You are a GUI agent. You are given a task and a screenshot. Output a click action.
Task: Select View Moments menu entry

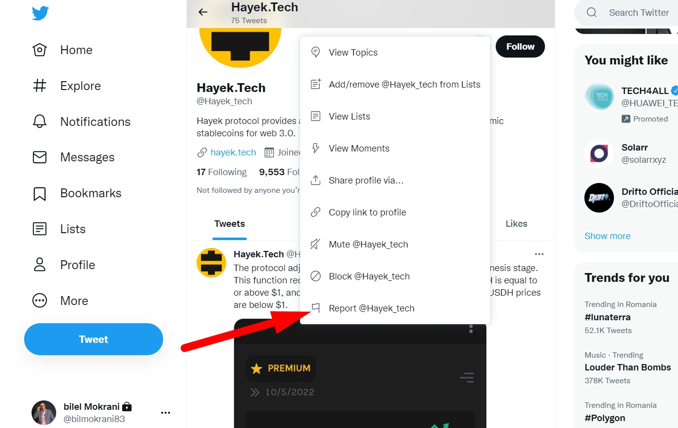click(x=395, y=149)
